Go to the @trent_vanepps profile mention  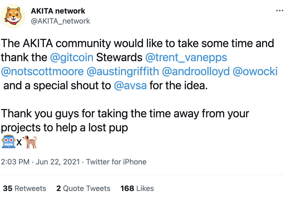coord(186,57)
